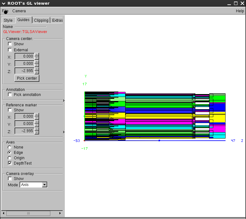246x219 pixels.
Task: Open the Camera menu
Action: 19,11
